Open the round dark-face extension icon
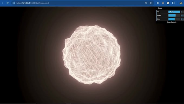The height and width of the screenshot is (104, 184). click(163, 3)
